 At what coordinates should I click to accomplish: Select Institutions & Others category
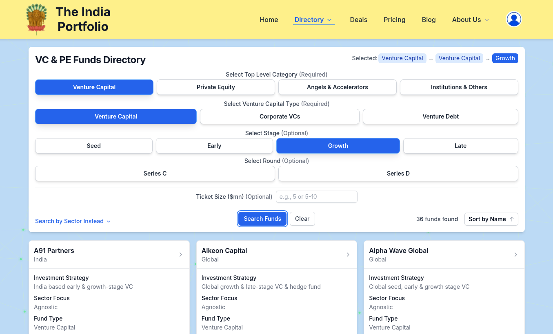459,87
